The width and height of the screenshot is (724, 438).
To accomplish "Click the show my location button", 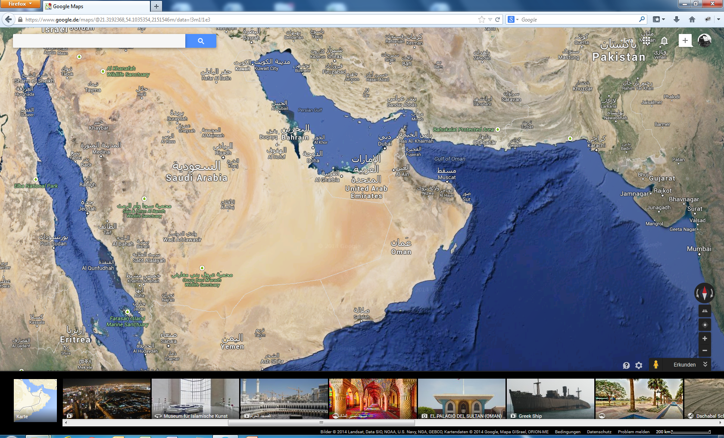I will [705, 325].
